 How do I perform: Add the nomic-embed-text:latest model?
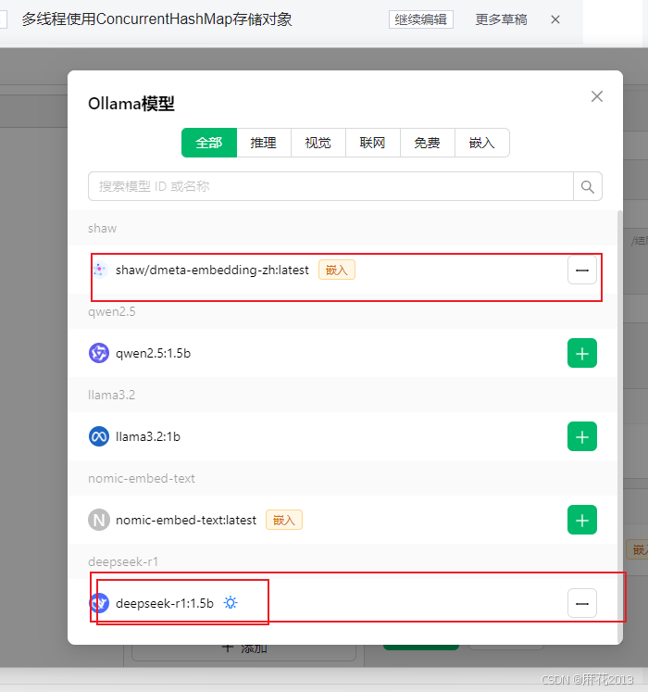tap(582, 520)
